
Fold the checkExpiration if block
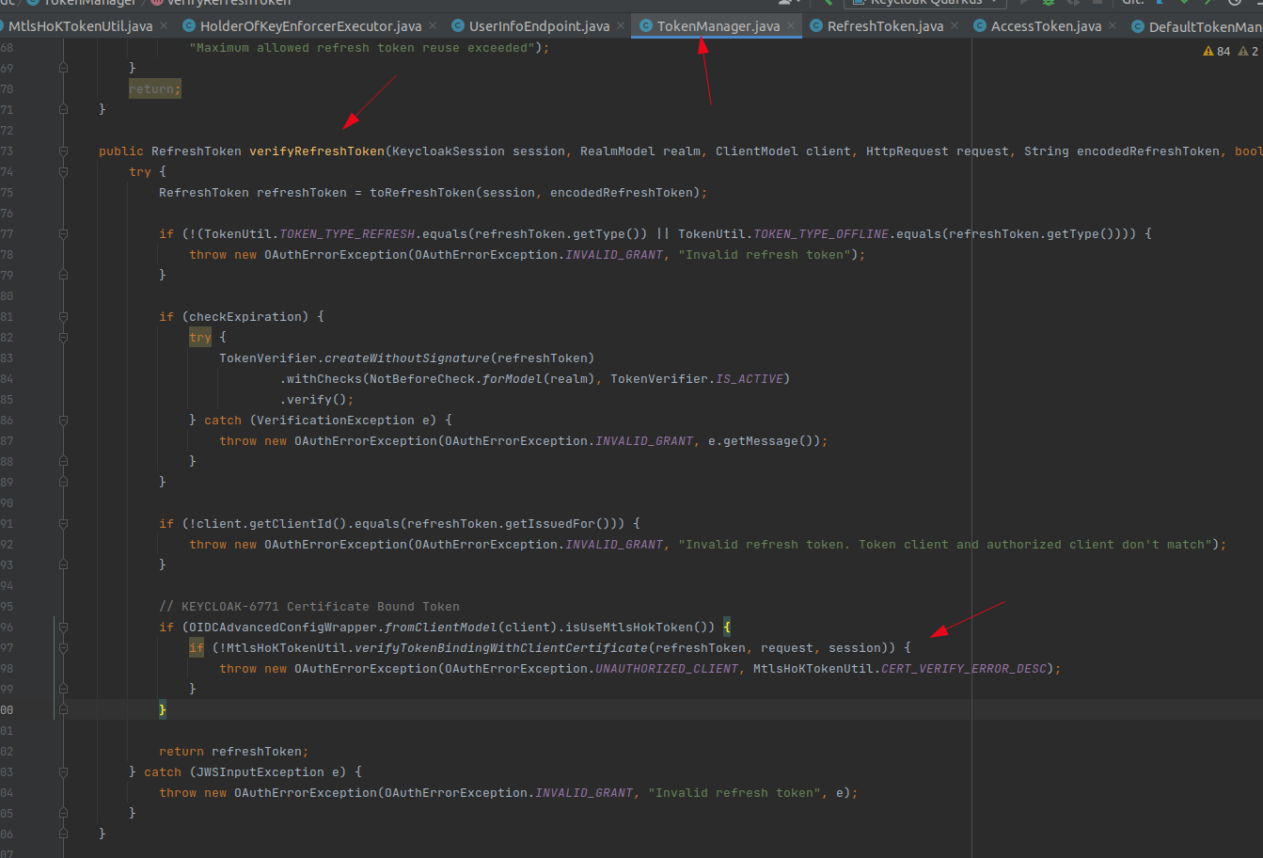pyautogui.click(x=63, y=316)
